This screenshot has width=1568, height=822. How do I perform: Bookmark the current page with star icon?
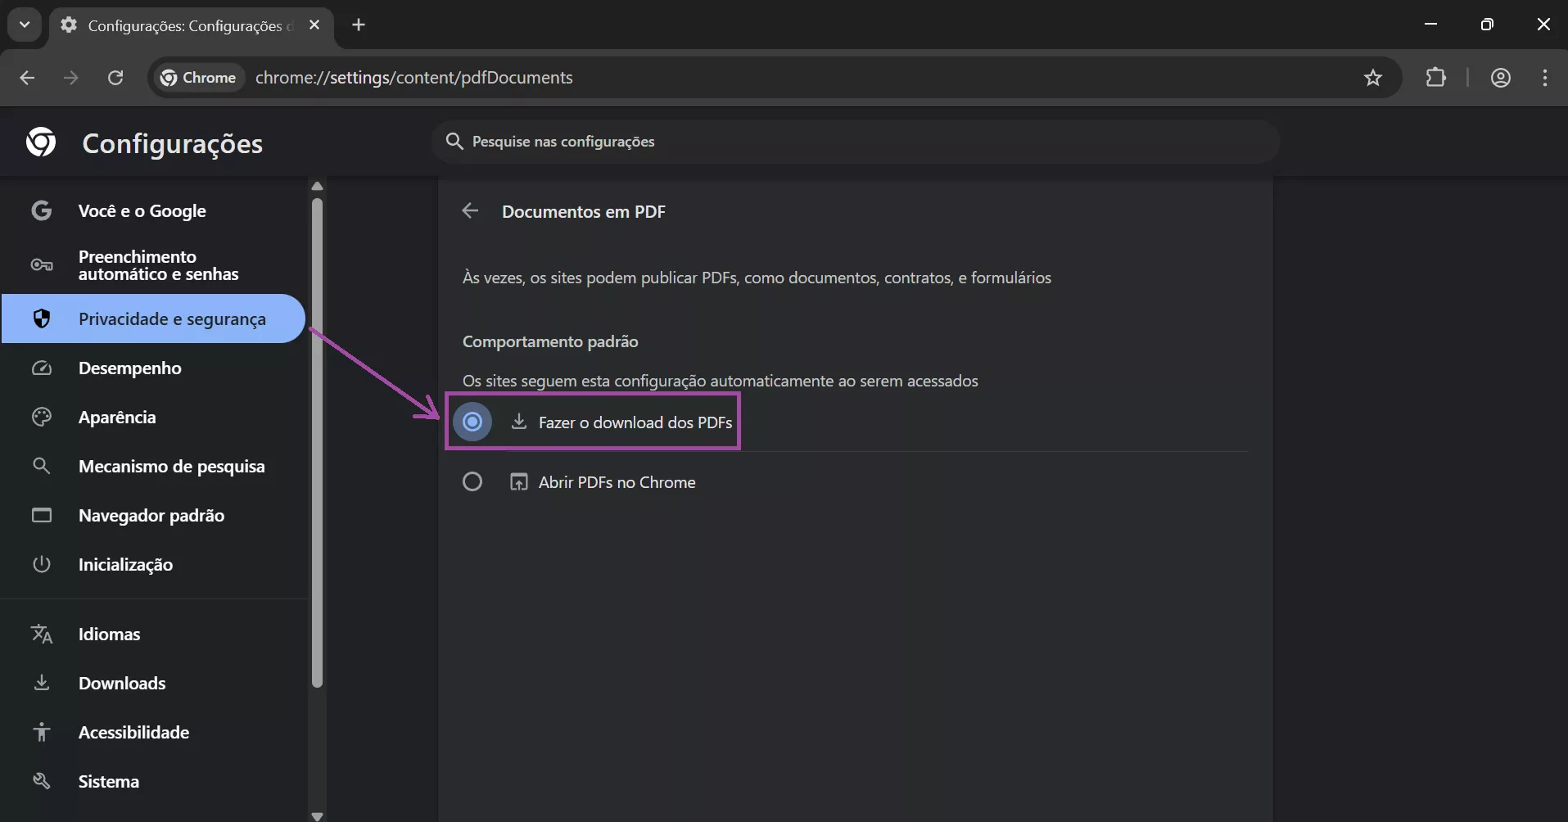1373,77
